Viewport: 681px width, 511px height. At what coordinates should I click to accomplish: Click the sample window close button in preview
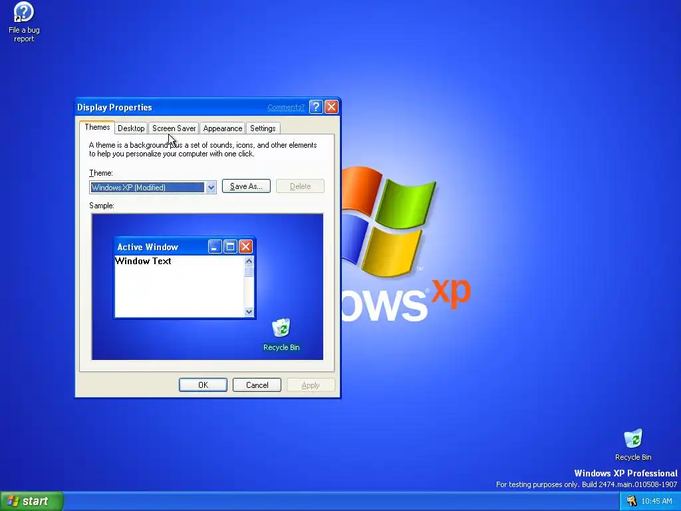tap(246, 247)
